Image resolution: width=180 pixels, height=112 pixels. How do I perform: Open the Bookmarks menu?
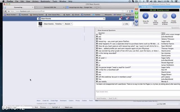pos(45,1)
